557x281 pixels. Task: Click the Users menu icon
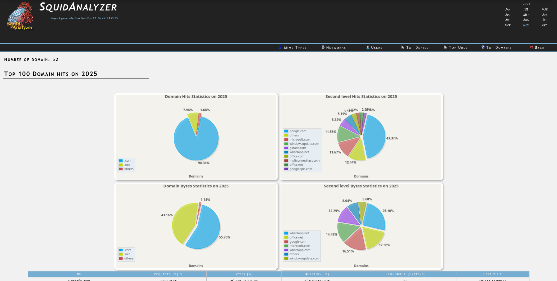coord(368,47)
